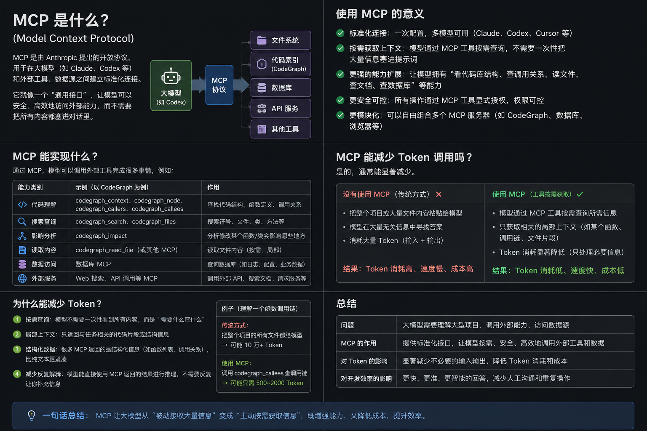This screenshot has height=431, width=647.
Task: Click the green check icon before 更强的能力扩展
Action: coord(340,74)
